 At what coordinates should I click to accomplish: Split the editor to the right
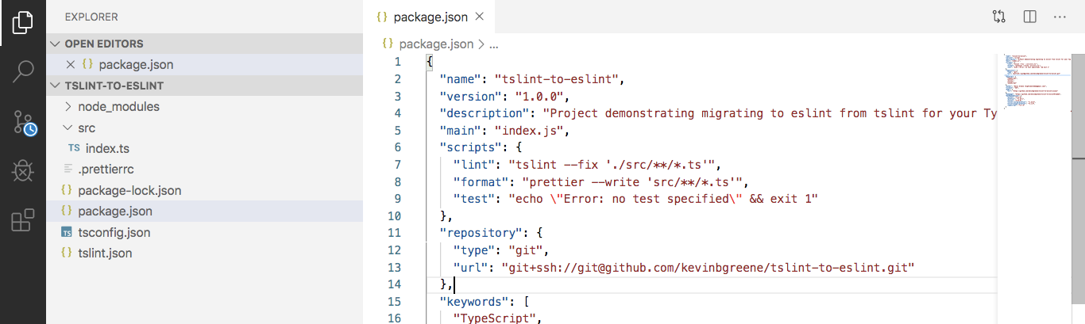[1029, 17]
